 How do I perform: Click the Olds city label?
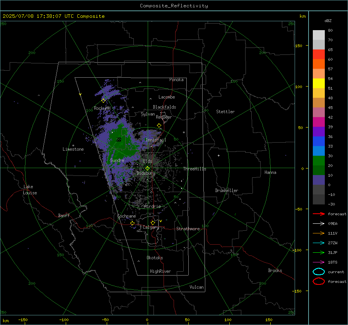pos(147,161)
